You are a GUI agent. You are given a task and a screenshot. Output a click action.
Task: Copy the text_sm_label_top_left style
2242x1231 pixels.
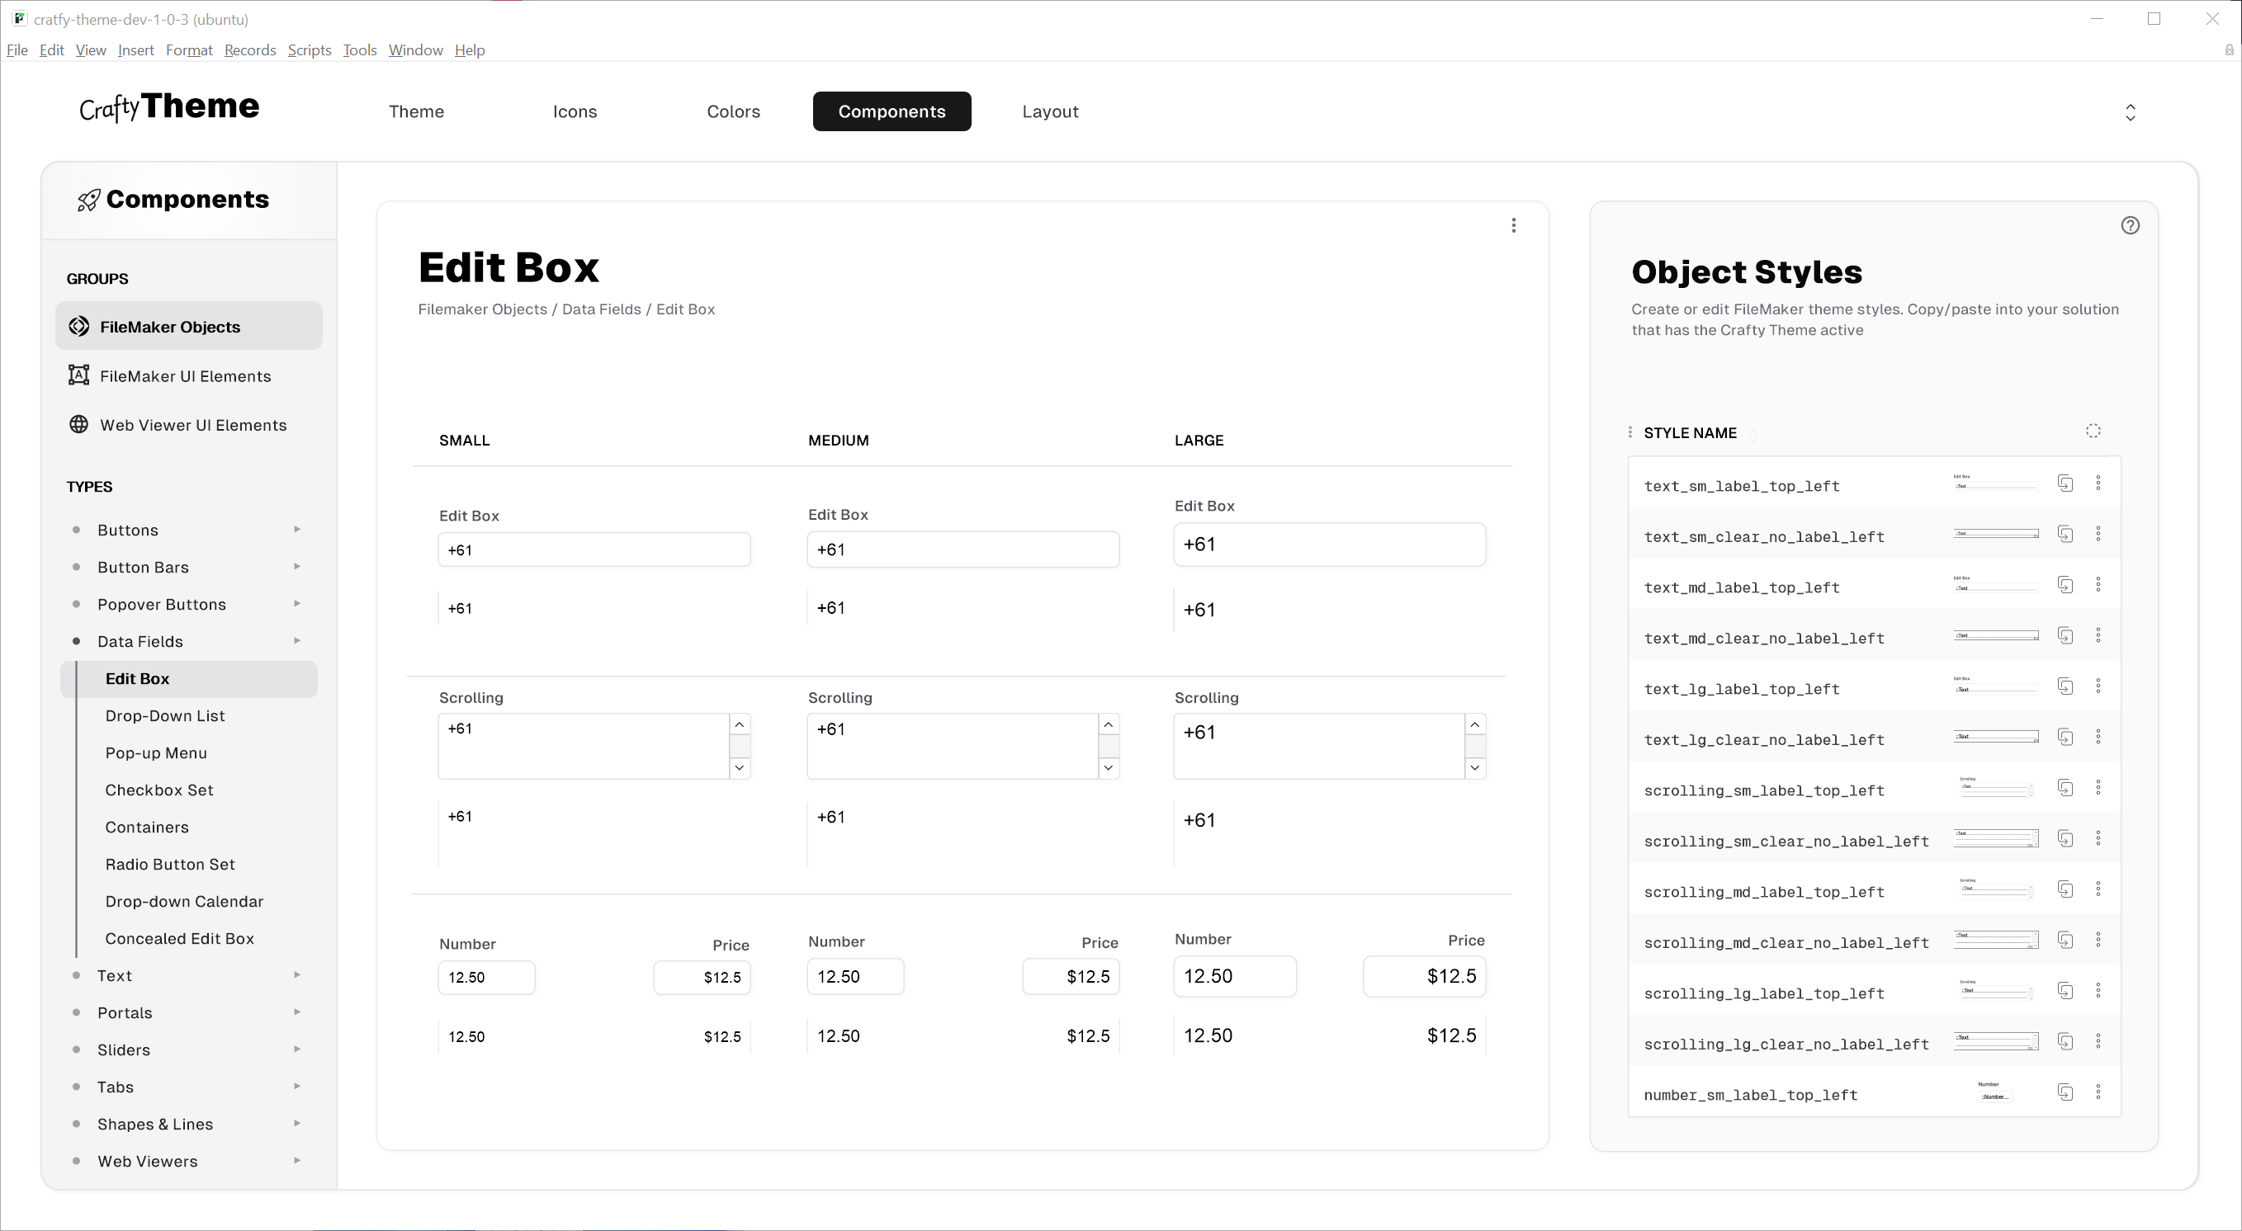click(2067, 483)
